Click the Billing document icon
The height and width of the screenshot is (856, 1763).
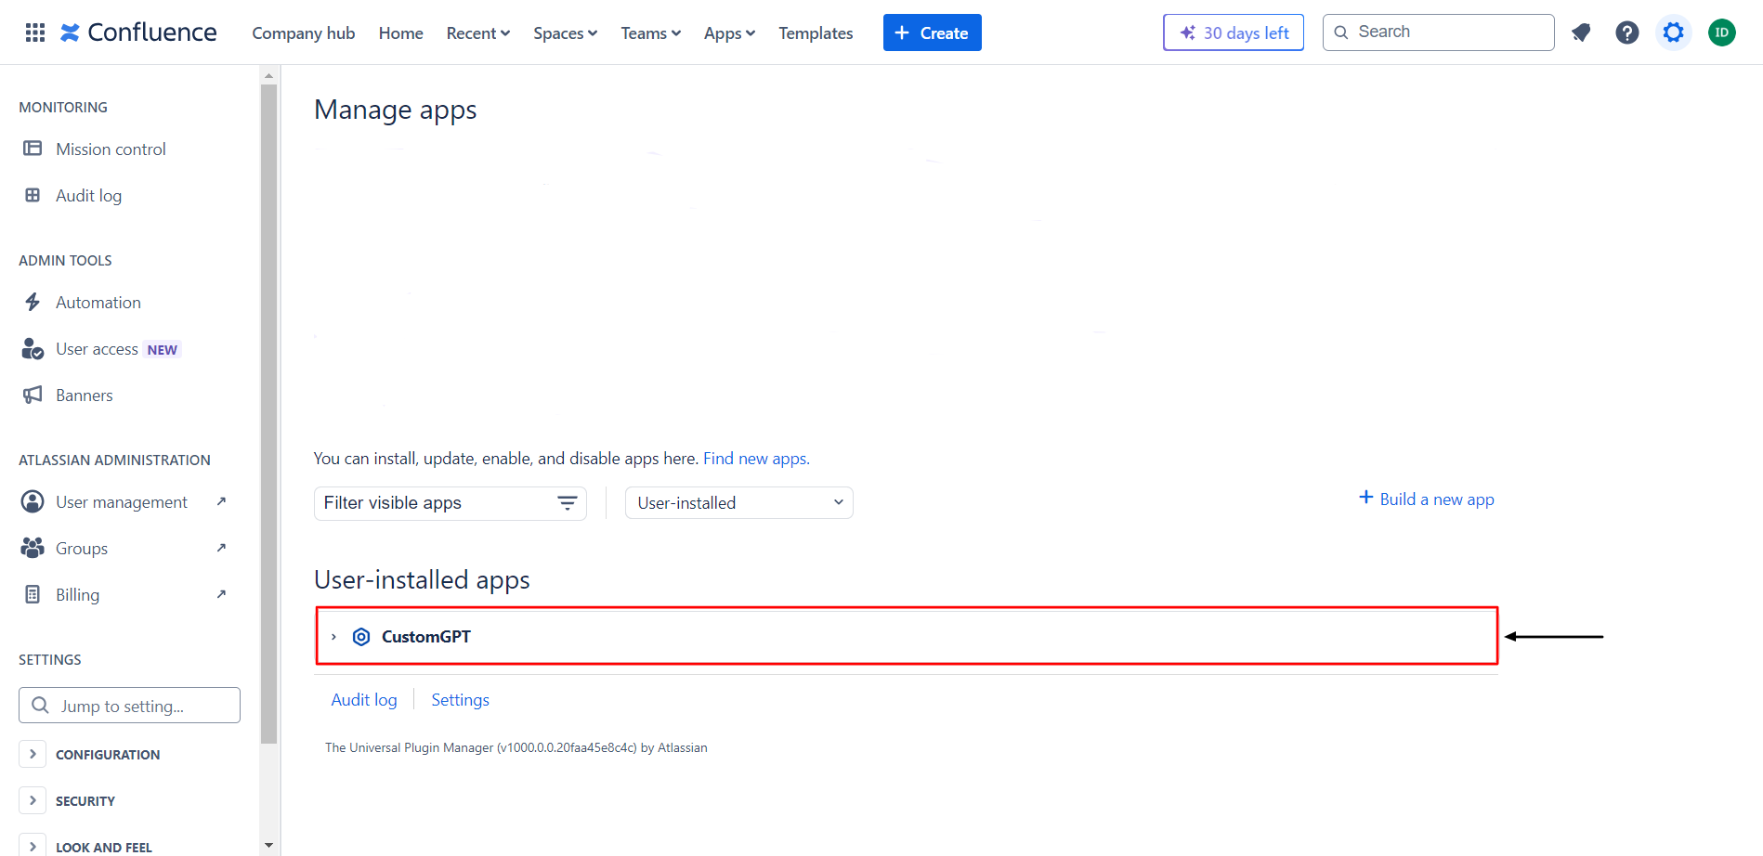click(x=33, y=594)
